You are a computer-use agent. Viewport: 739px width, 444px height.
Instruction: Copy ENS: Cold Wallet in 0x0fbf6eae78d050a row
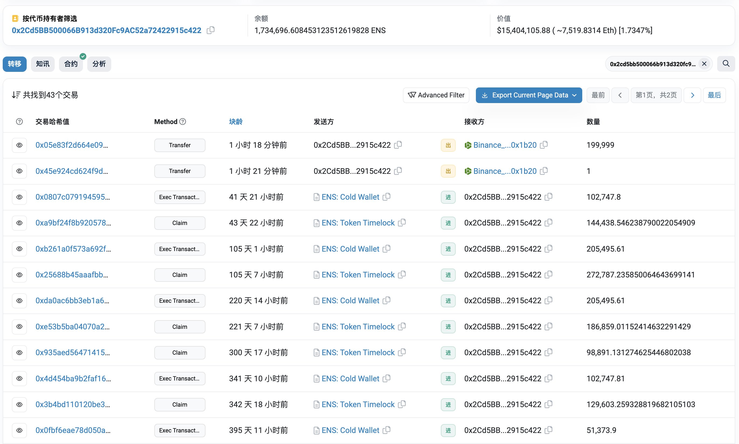386,430
